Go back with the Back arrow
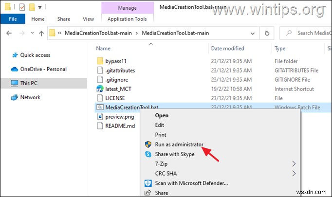The height and width of the screenshot is (197, 332). pyautogui.click(x=9, y=33)
